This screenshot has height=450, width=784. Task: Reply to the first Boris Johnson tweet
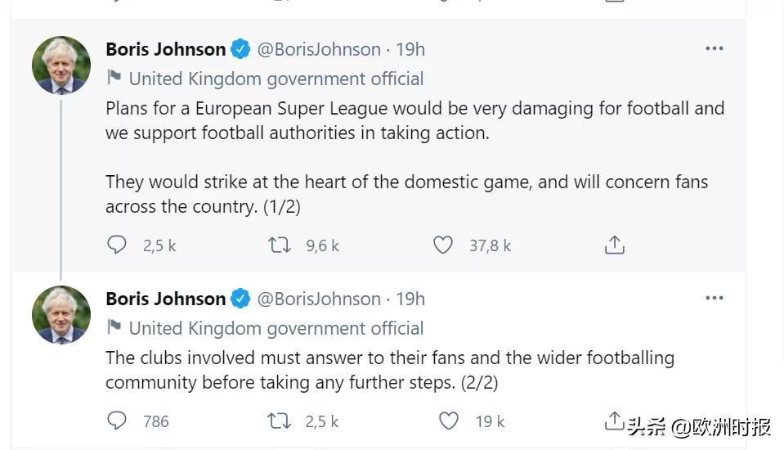(117, 245)
